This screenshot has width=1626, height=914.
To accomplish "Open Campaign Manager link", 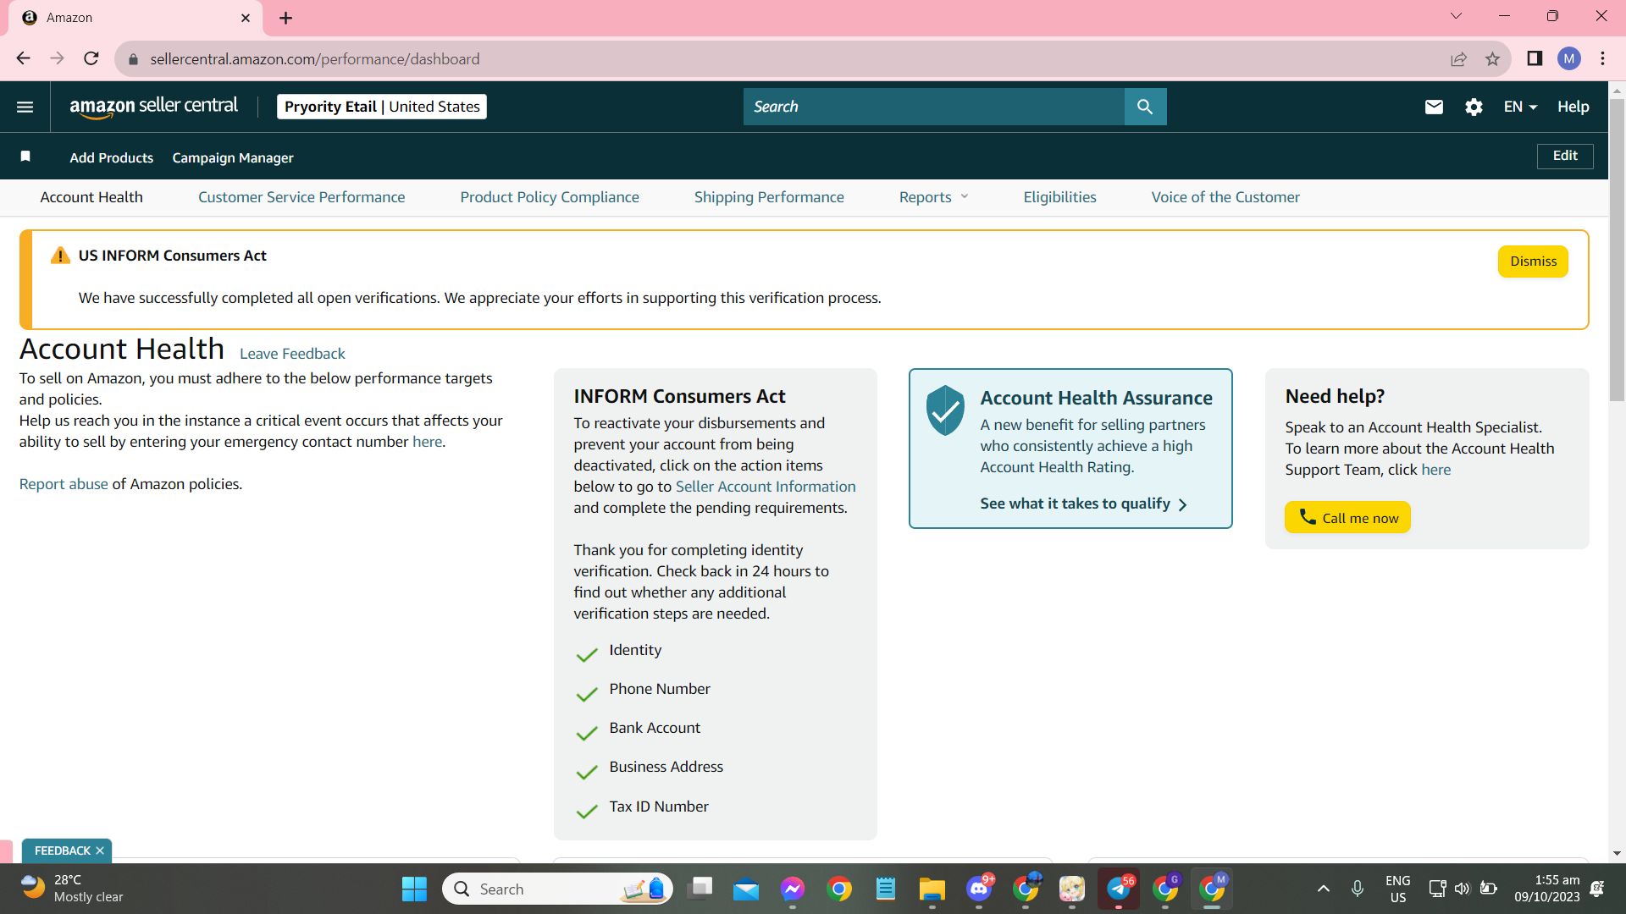I will 233,157.
